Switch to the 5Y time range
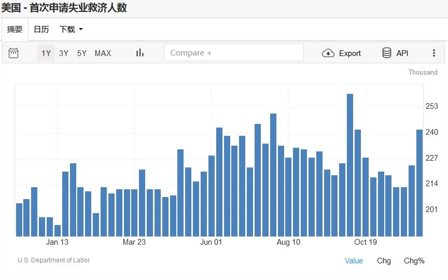Viewport: 448px width, 280px height. tap(82, 53)
